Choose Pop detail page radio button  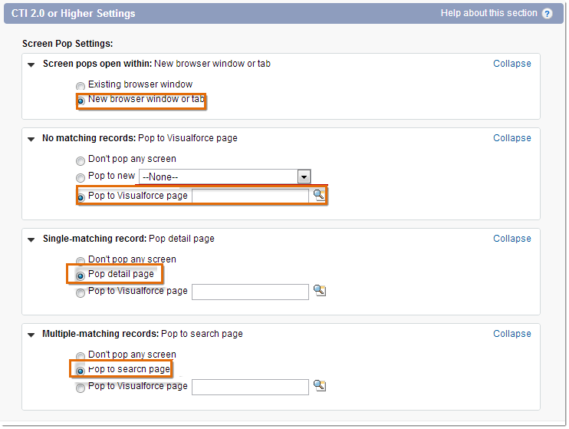pos(81,276)
